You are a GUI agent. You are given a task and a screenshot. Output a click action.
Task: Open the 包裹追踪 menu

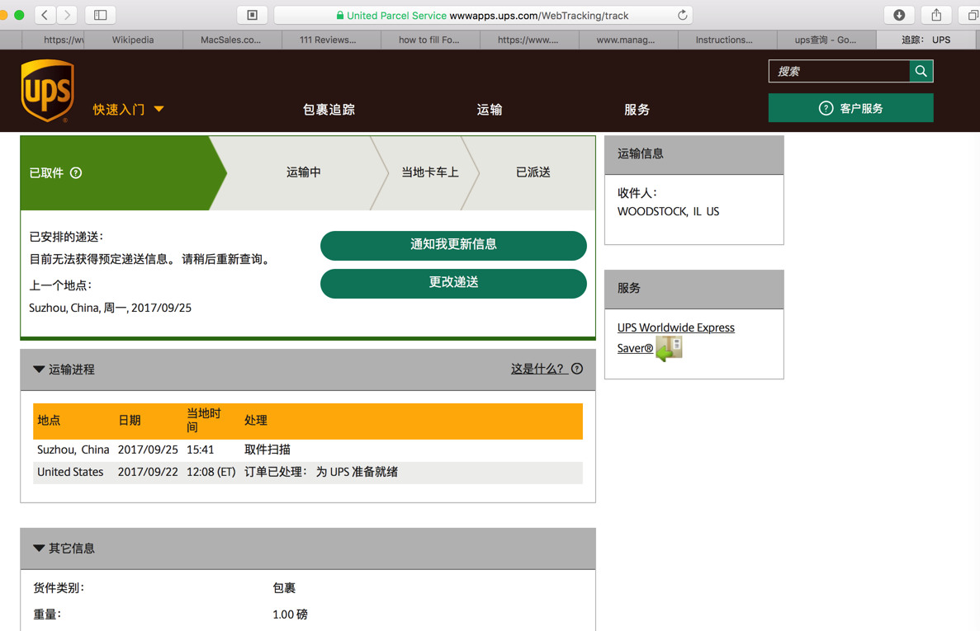[329, 110]
